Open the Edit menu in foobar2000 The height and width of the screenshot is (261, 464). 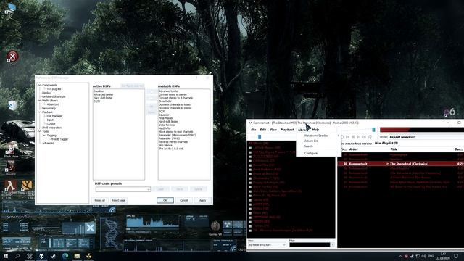click(262, 130)
